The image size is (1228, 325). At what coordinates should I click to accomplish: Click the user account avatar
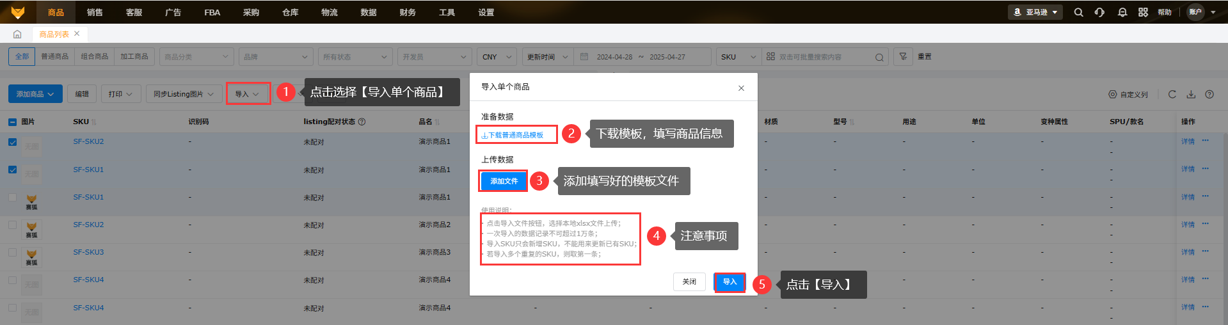pyautogui.click(x=1195, y=12)
